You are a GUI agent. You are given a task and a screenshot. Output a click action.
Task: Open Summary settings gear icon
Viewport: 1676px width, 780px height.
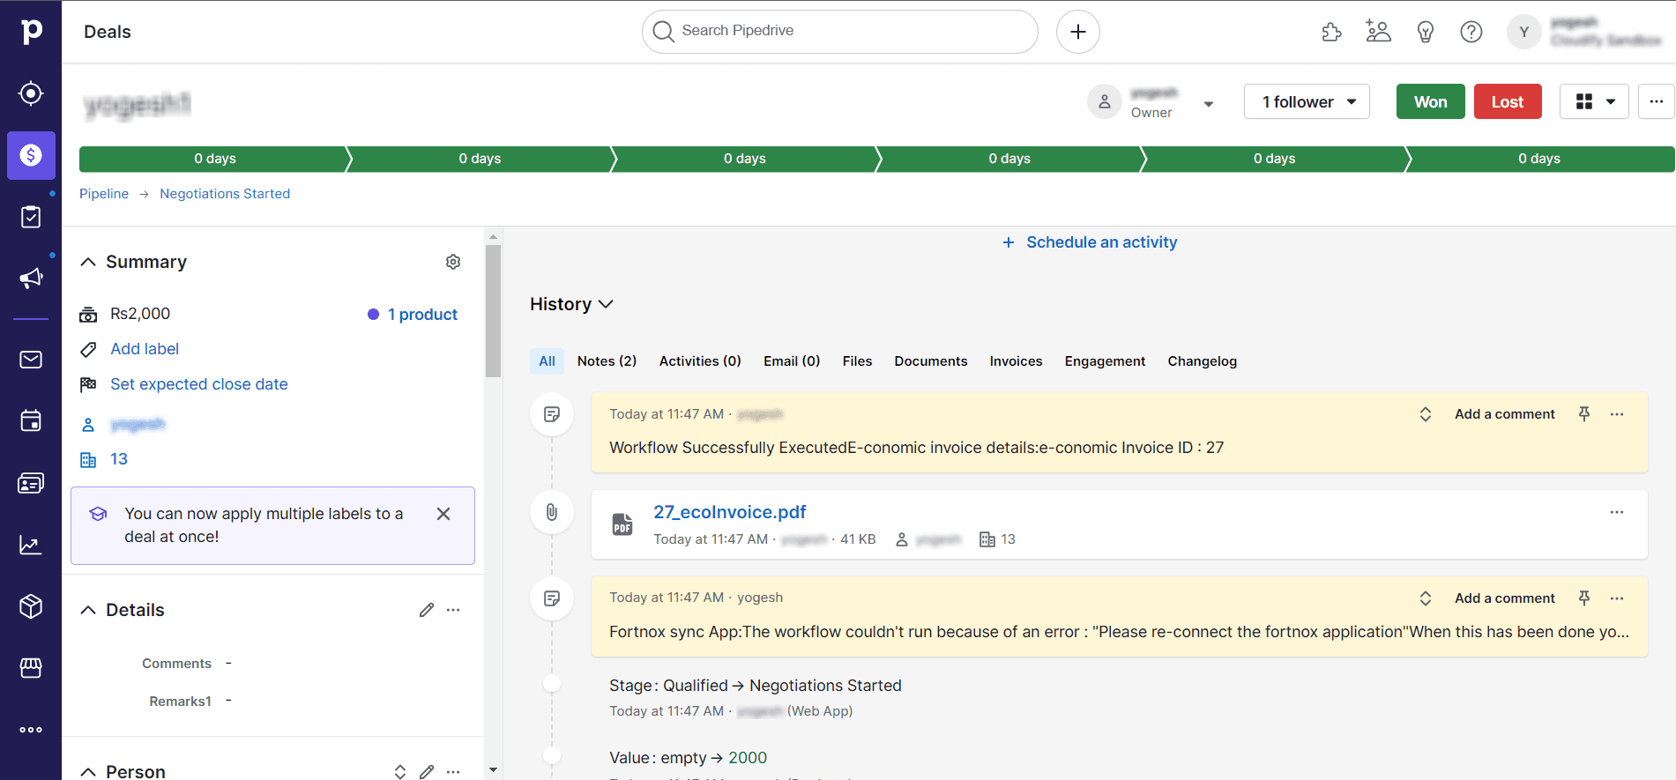453,262
